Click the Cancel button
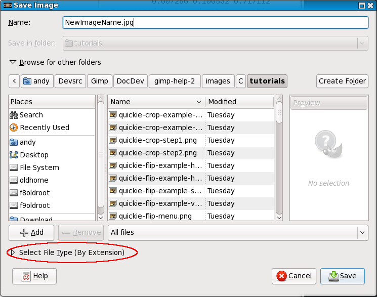 (294, 276)
